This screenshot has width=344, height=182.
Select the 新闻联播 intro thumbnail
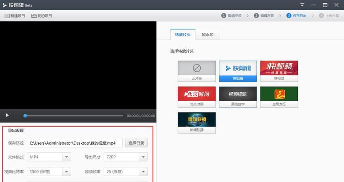pyautogui.click(x=197, y=123)
